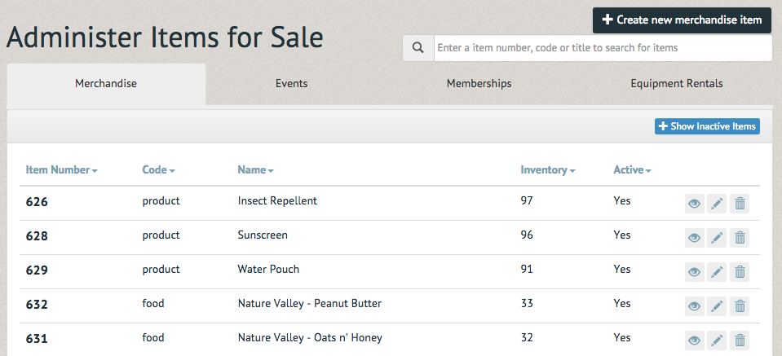View the Insect Repellent item details
Screen dimensions: 782x356
(694, 204)
